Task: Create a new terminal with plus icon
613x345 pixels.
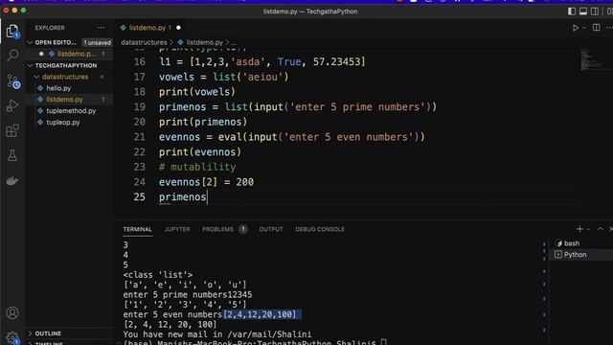Action: tap(579, 229)
